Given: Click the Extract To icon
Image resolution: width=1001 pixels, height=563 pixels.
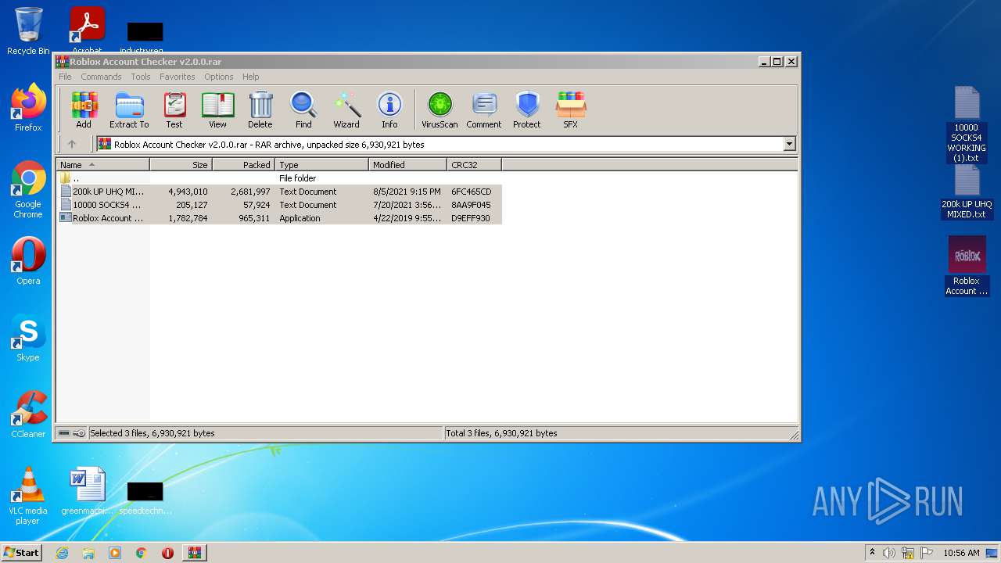Looking at the screenshot, I should pos(129,109).
